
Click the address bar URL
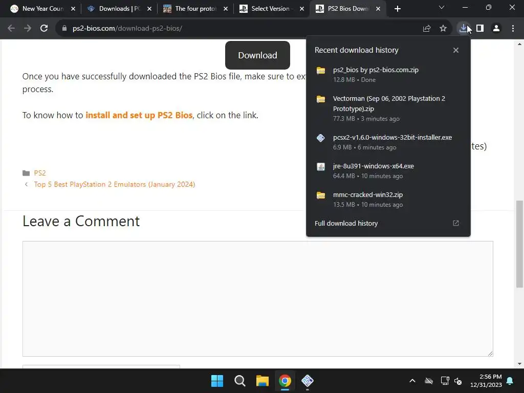click(x=127, y=29)
